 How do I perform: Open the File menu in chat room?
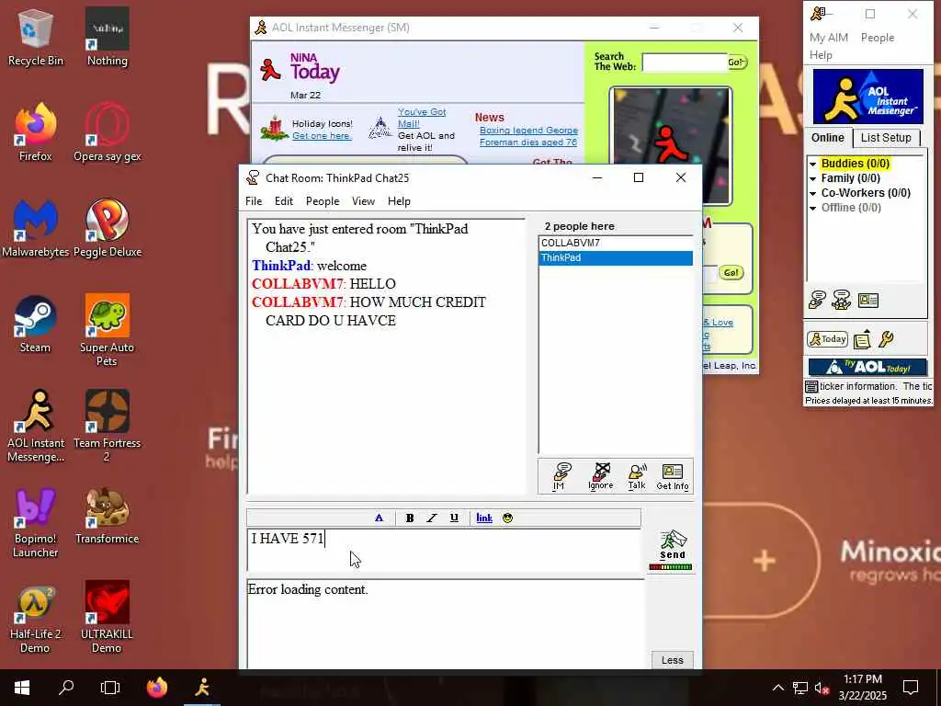coord(254,201)
